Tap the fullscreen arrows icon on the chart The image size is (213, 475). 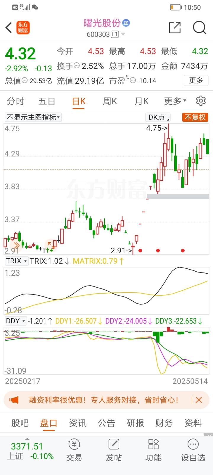[x=51, y=245]
